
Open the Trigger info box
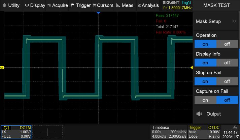(x=204, y=132)
